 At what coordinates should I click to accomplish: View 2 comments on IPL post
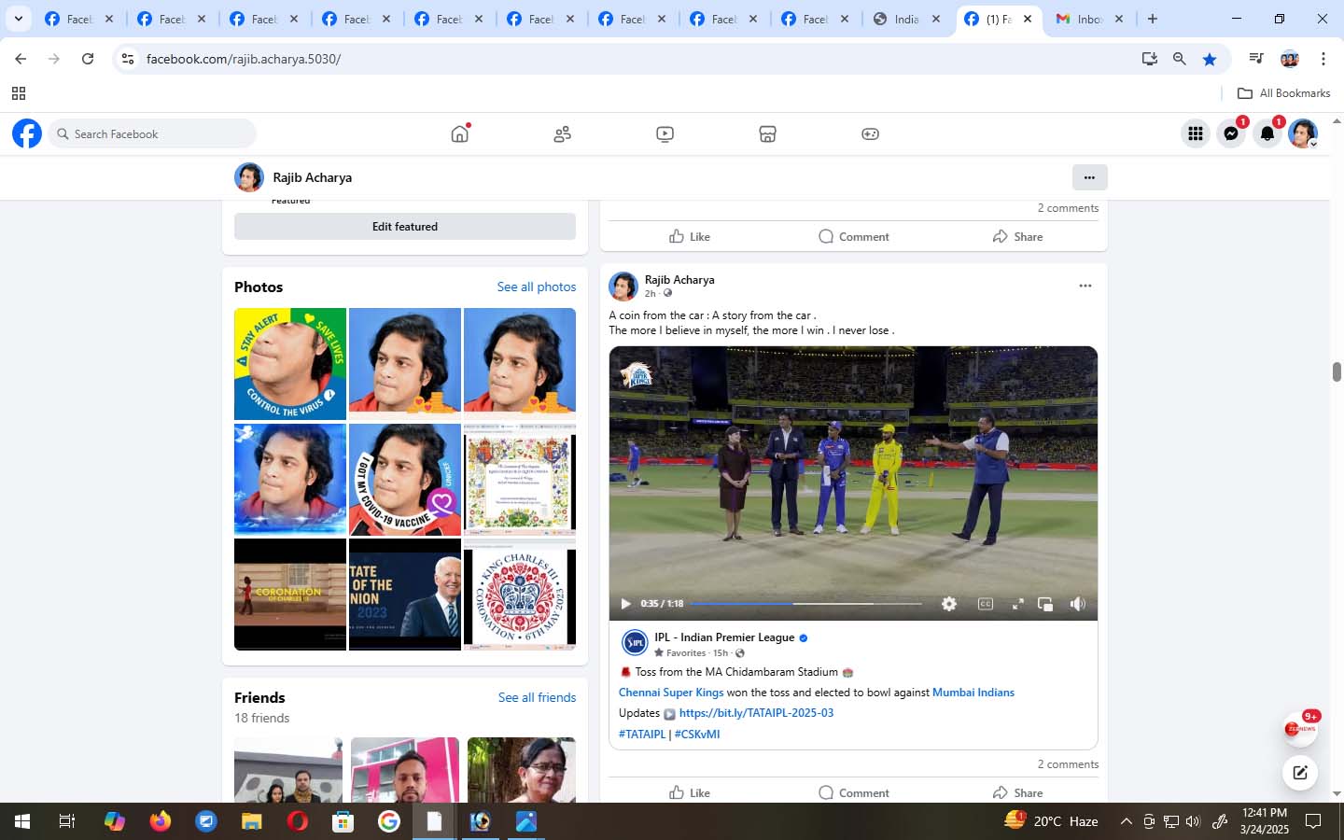[1068, 764]
